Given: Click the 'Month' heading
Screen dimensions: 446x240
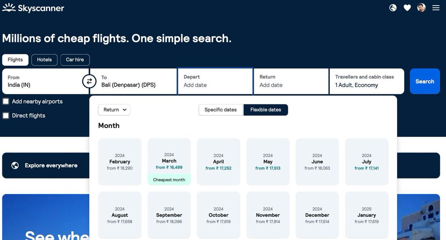Looking at the screenshot, I should [x=109, y=126].
